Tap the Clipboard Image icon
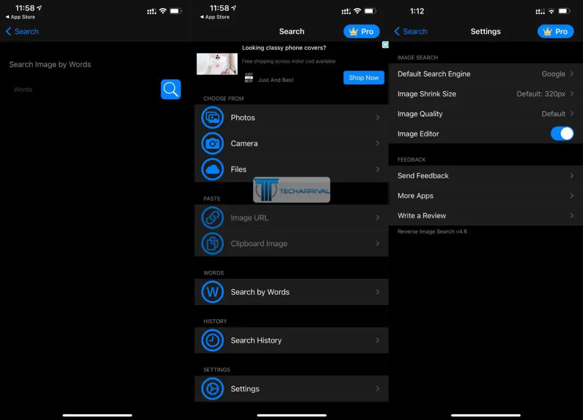 [212, 244]
